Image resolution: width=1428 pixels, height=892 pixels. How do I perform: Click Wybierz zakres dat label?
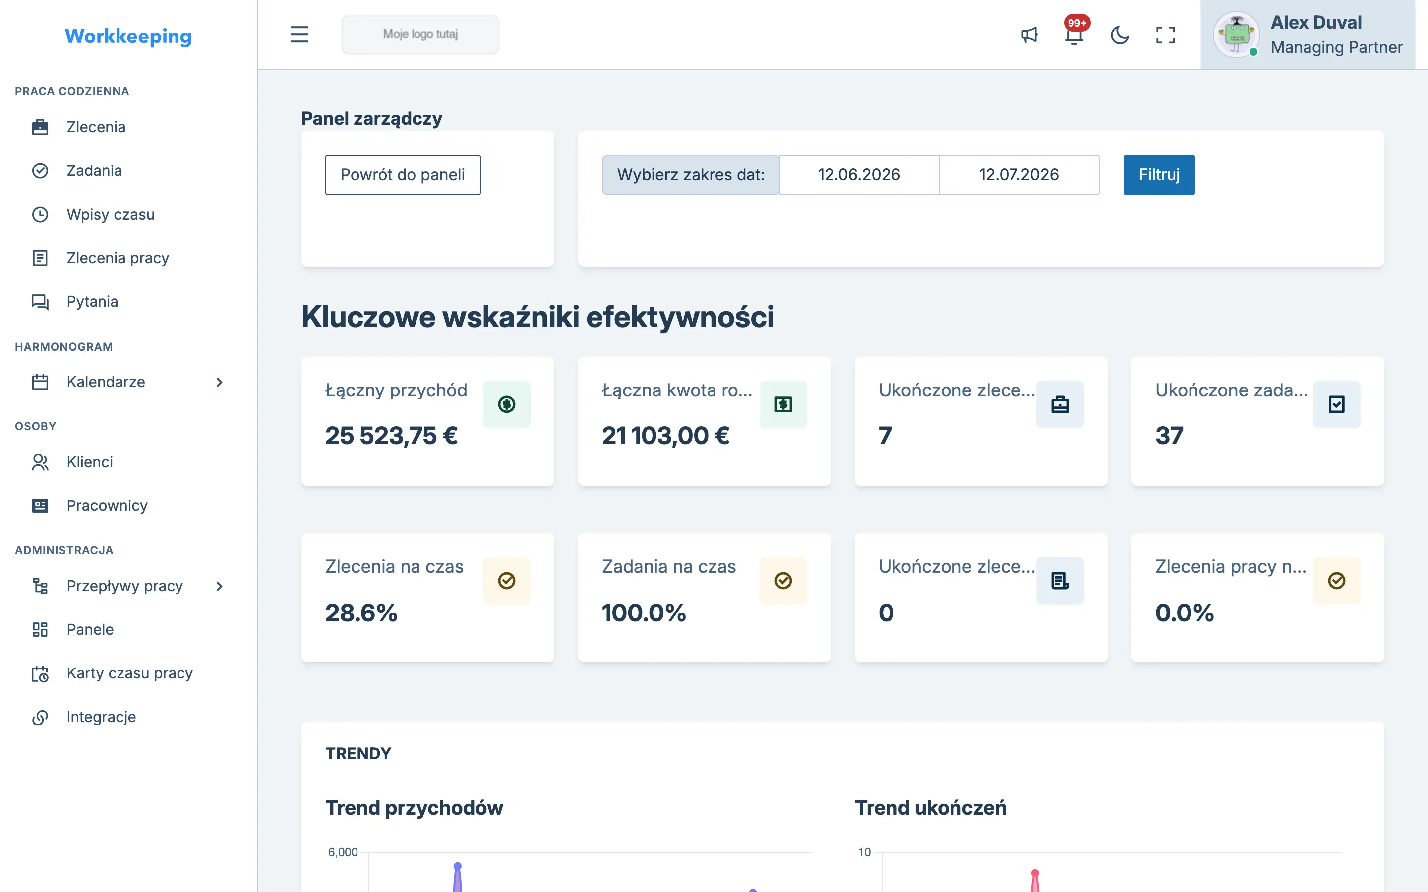point(690,174)
